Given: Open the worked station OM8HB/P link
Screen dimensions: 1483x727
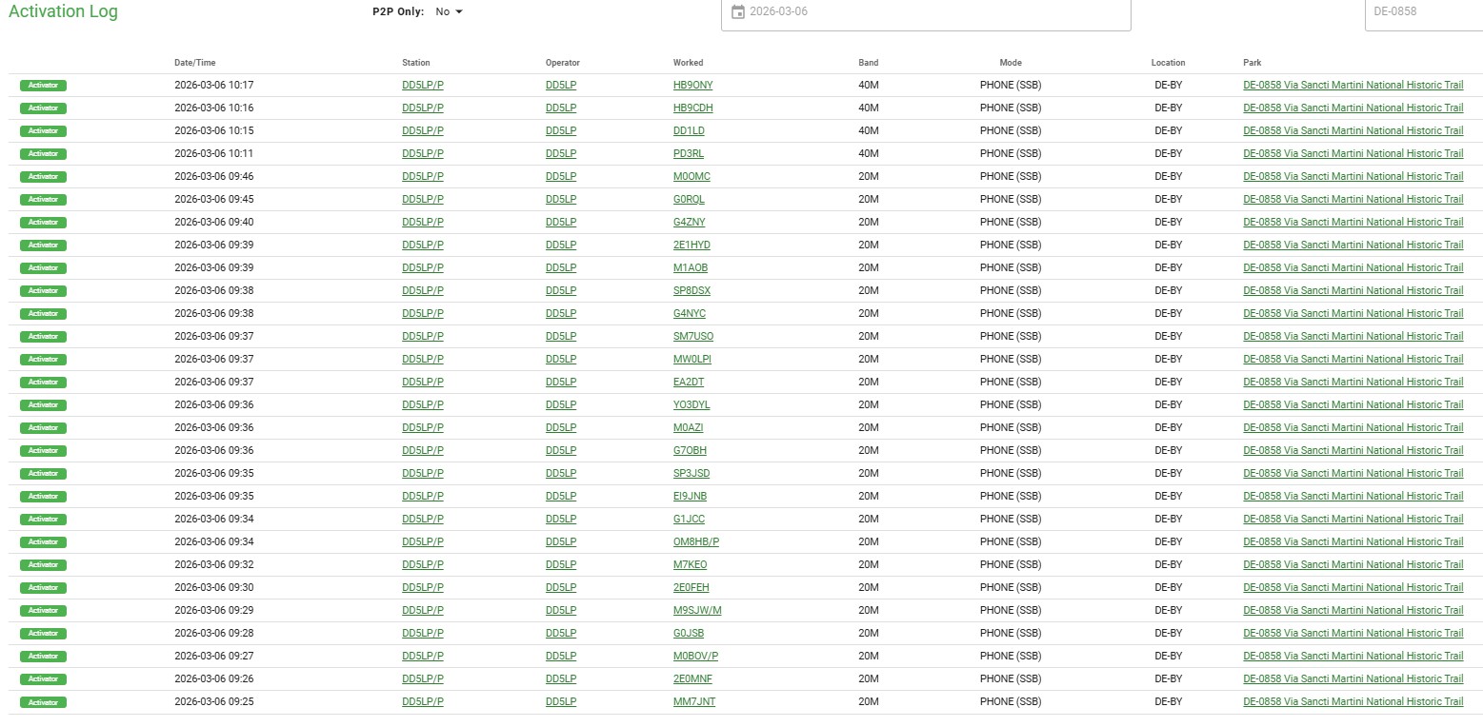Looking at the screenshot, I should pyautogui.click(x=695, y=541).
